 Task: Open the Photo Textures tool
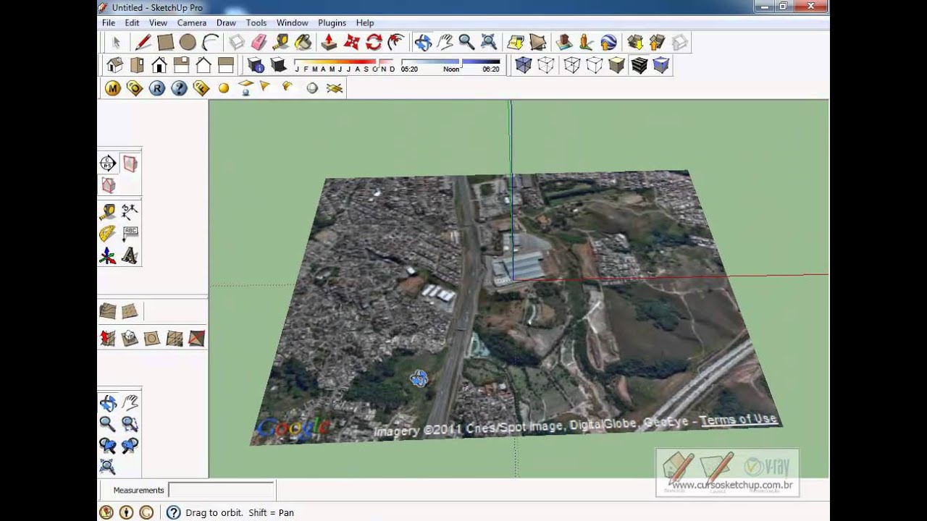(586, 43)
